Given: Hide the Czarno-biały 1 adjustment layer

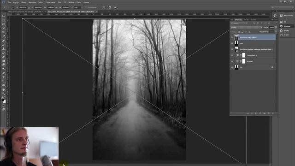Looking at the screenshot, I should 232,55.
